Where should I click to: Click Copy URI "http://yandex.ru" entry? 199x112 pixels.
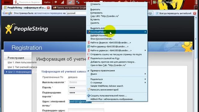point(104,16)
